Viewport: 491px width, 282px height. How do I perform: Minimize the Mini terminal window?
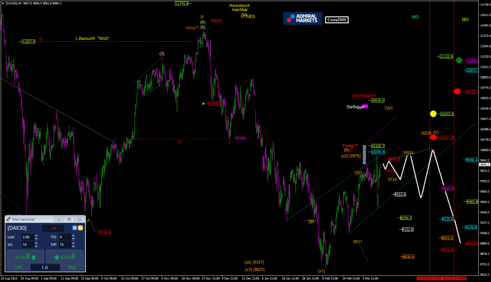60,219
